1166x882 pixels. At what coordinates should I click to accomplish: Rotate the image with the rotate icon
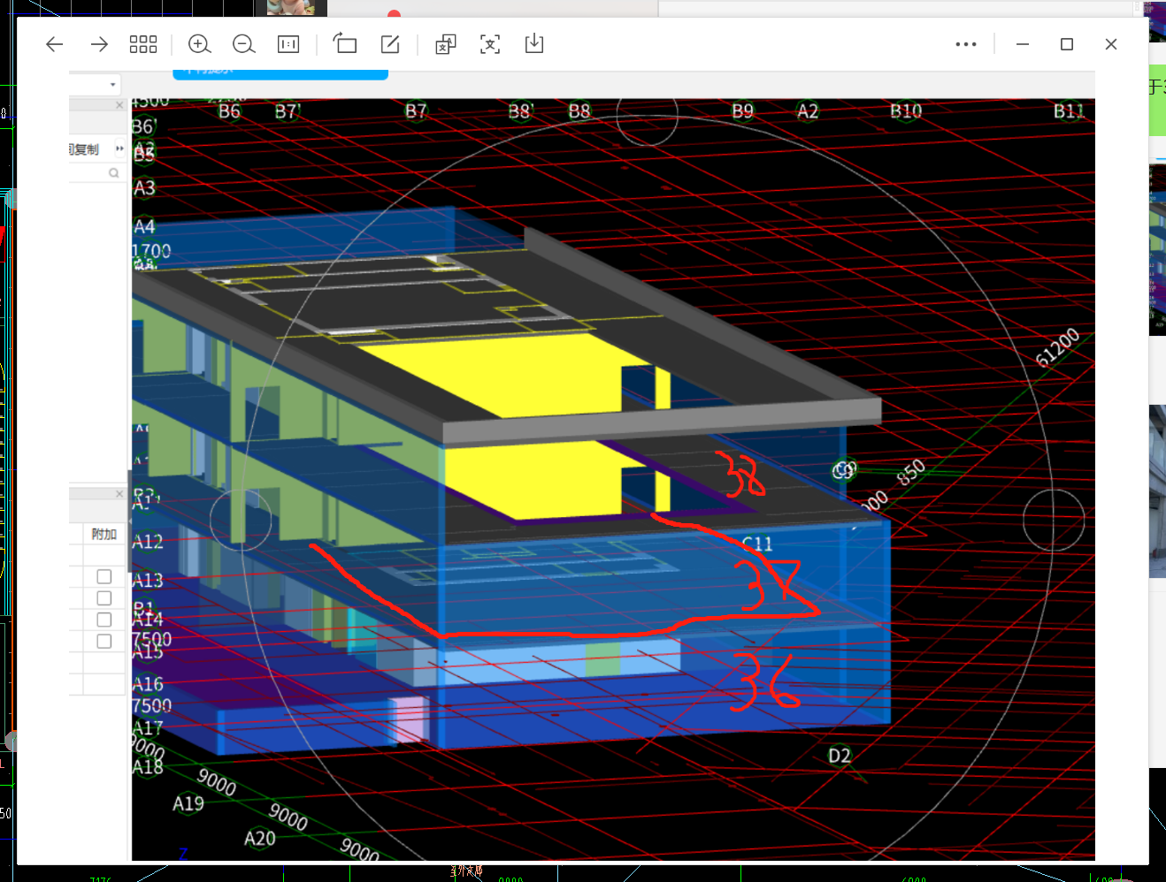[344, 43]
